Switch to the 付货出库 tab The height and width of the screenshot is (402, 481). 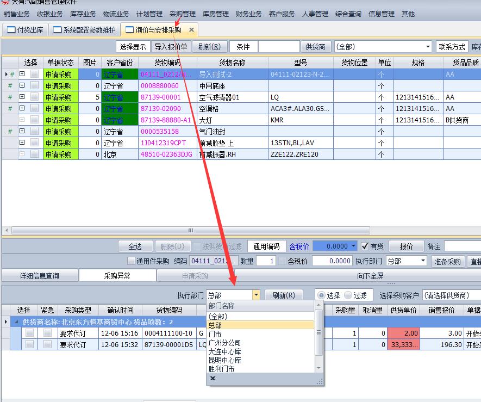[25, 30]
